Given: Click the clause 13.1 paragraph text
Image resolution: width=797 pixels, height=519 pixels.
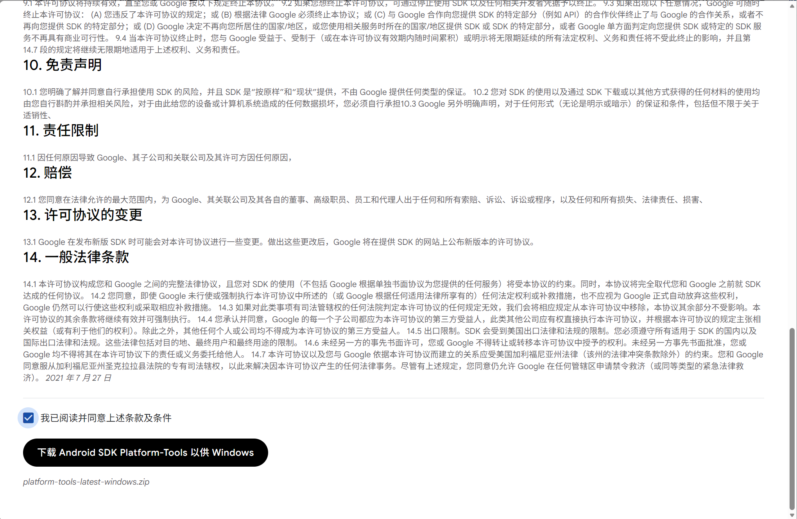Looking at the screenshot, I should (279, 242).
